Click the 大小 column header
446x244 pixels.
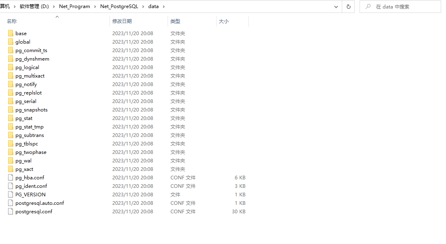click(224, 21)
